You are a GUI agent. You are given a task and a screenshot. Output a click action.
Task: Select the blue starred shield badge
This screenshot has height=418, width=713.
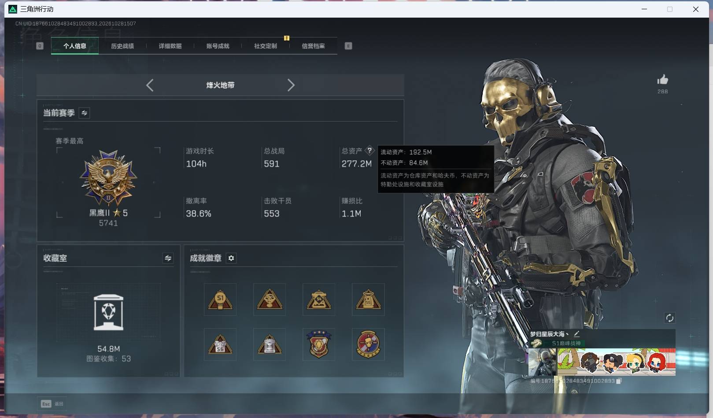point(319,344)
